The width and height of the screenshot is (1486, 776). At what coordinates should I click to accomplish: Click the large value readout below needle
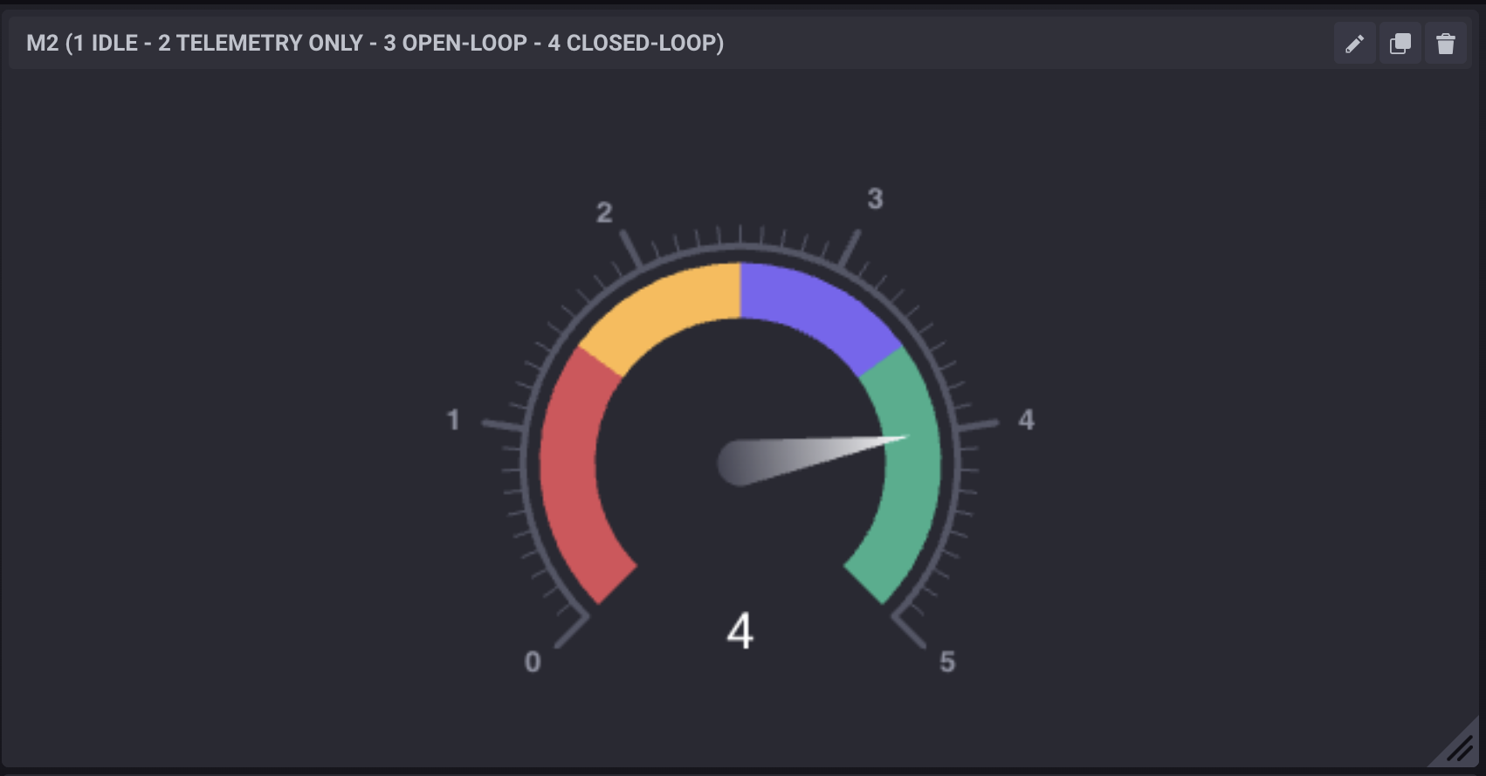(740, 630)
